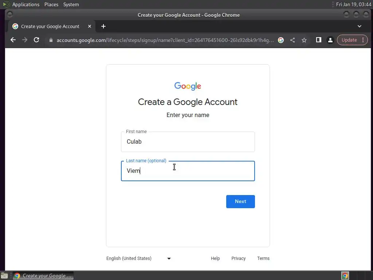The height and width of the screenshot is (280, 373).
Task: Click the address bar URL
Action: (x=165, y=40)
